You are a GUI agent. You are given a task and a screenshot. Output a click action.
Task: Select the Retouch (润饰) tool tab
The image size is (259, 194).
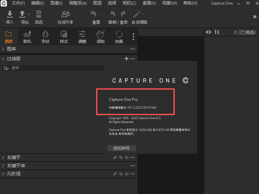click(x=100, y=37)
